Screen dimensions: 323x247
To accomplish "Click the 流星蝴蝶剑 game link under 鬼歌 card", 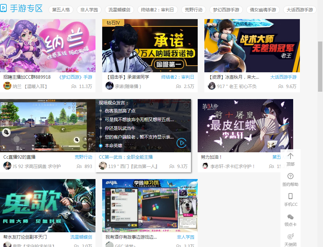I will (81, 237).
